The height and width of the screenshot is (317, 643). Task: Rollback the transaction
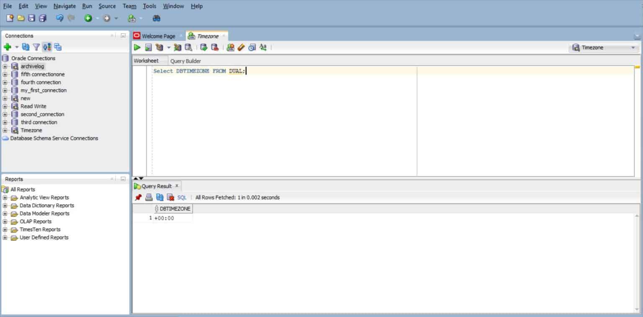click(214, 47)
